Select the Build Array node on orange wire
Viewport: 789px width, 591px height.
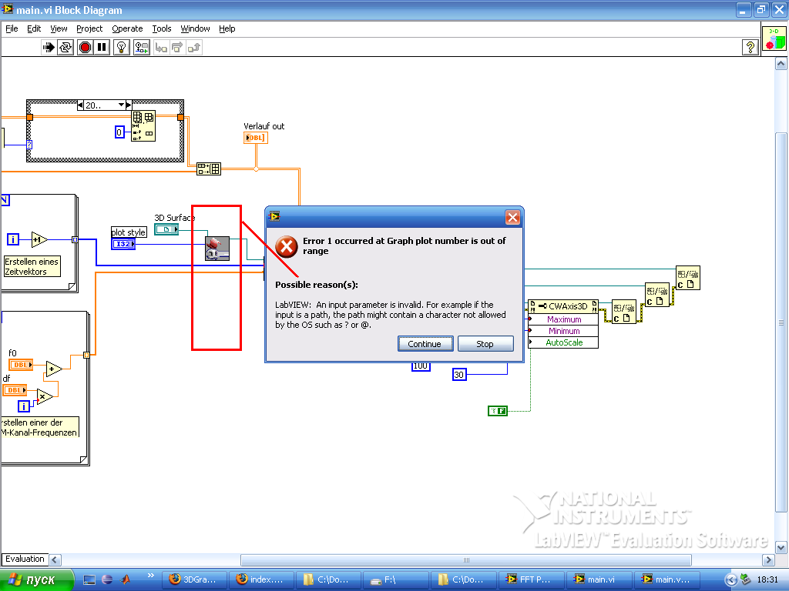209,169
